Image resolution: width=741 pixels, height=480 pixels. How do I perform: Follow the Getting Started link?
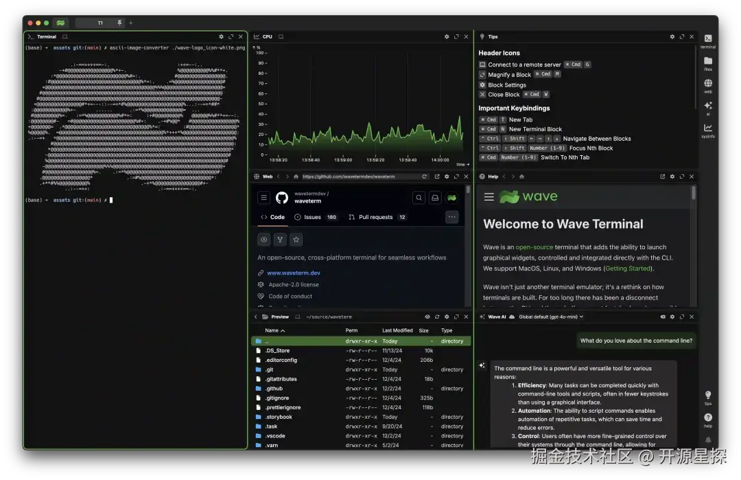coord(628,268)
